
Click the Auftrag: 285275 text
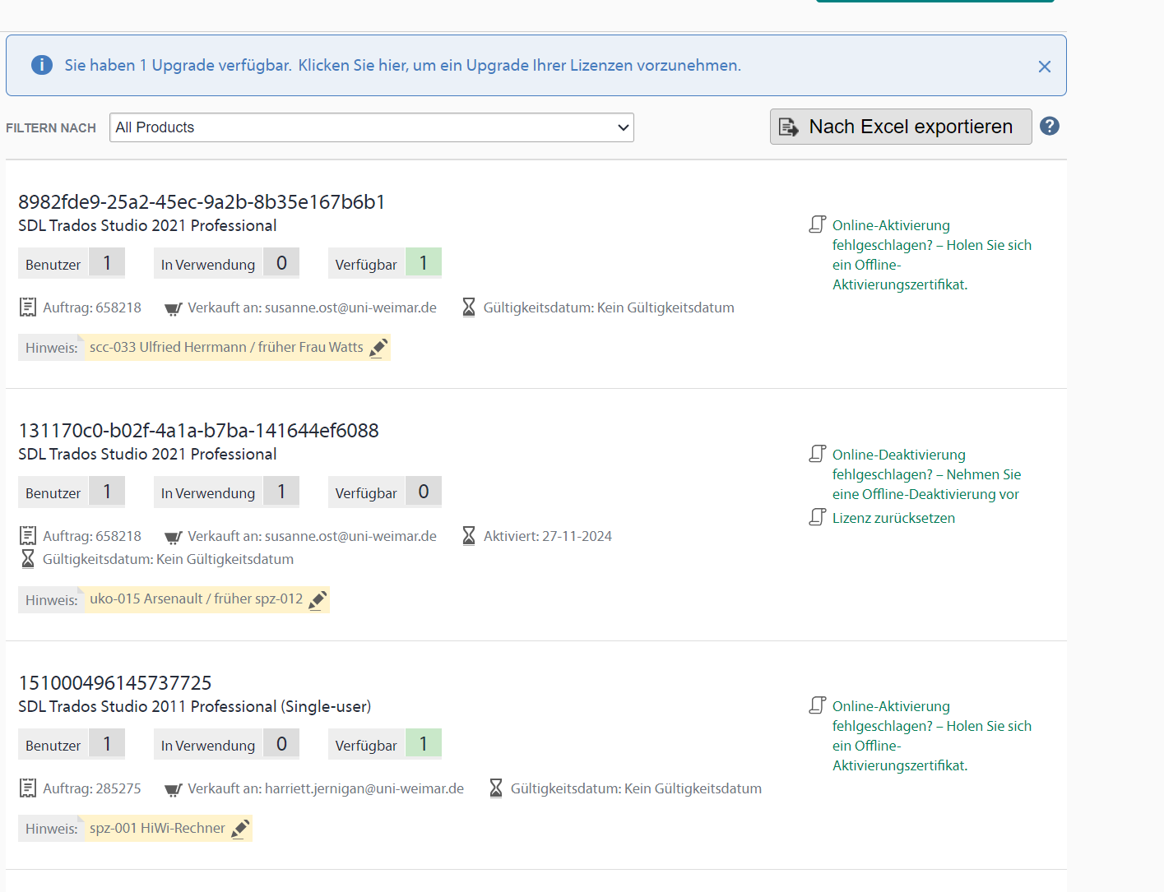(92, 788)
